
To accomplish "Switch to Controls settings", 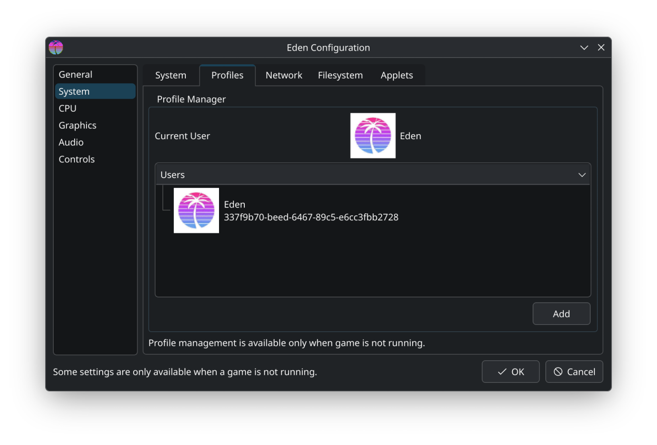I will pyautogui.click(x=95, y=159).
